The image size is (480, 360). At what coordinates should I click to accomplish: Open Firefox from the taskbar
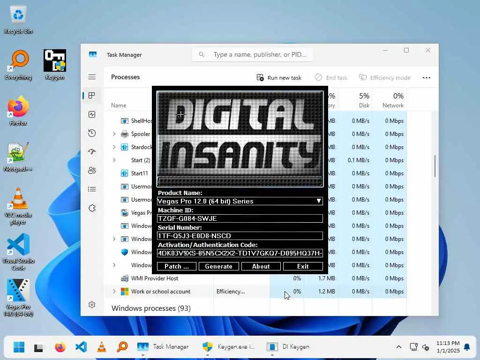coord(60,347)
